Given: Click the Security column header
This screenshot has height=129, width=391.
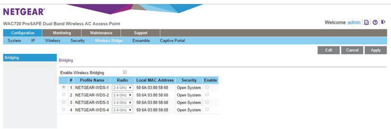Looking at the screenshot, I should [189, 80].
